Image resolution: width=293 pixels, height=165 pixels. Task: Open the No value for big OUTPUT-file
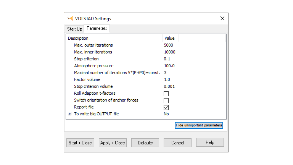tap(166, 114)
